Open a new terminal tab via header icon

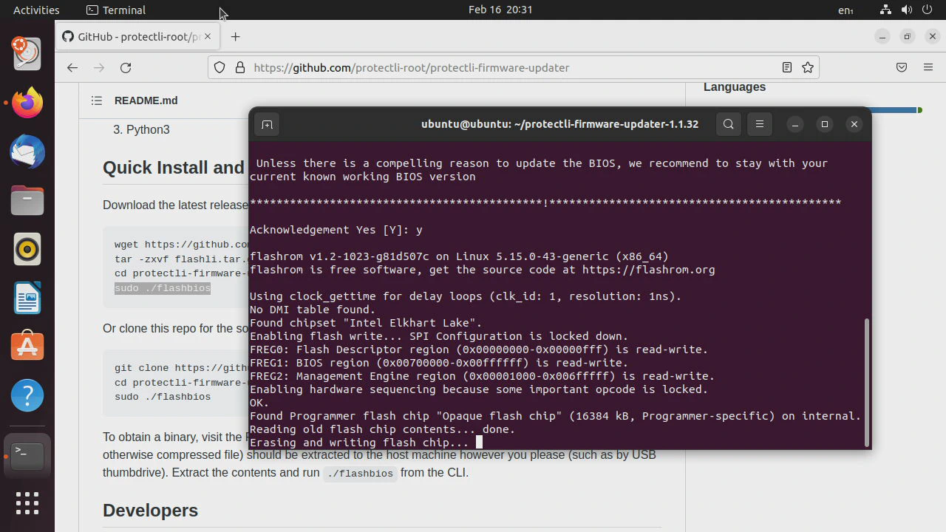click(267, 124)
